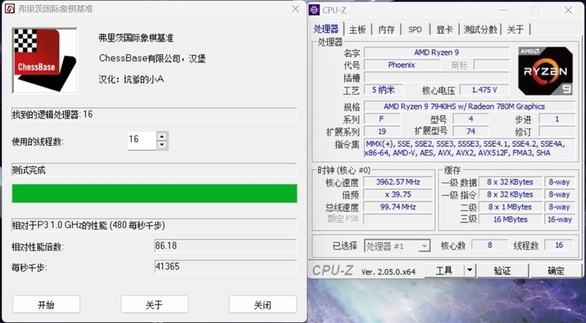Image resolution: width=586 pixels, height=323 pixels.
Task: Click the L2 cache 8 x 1 MBytes value
Action: tap(510, 207)
